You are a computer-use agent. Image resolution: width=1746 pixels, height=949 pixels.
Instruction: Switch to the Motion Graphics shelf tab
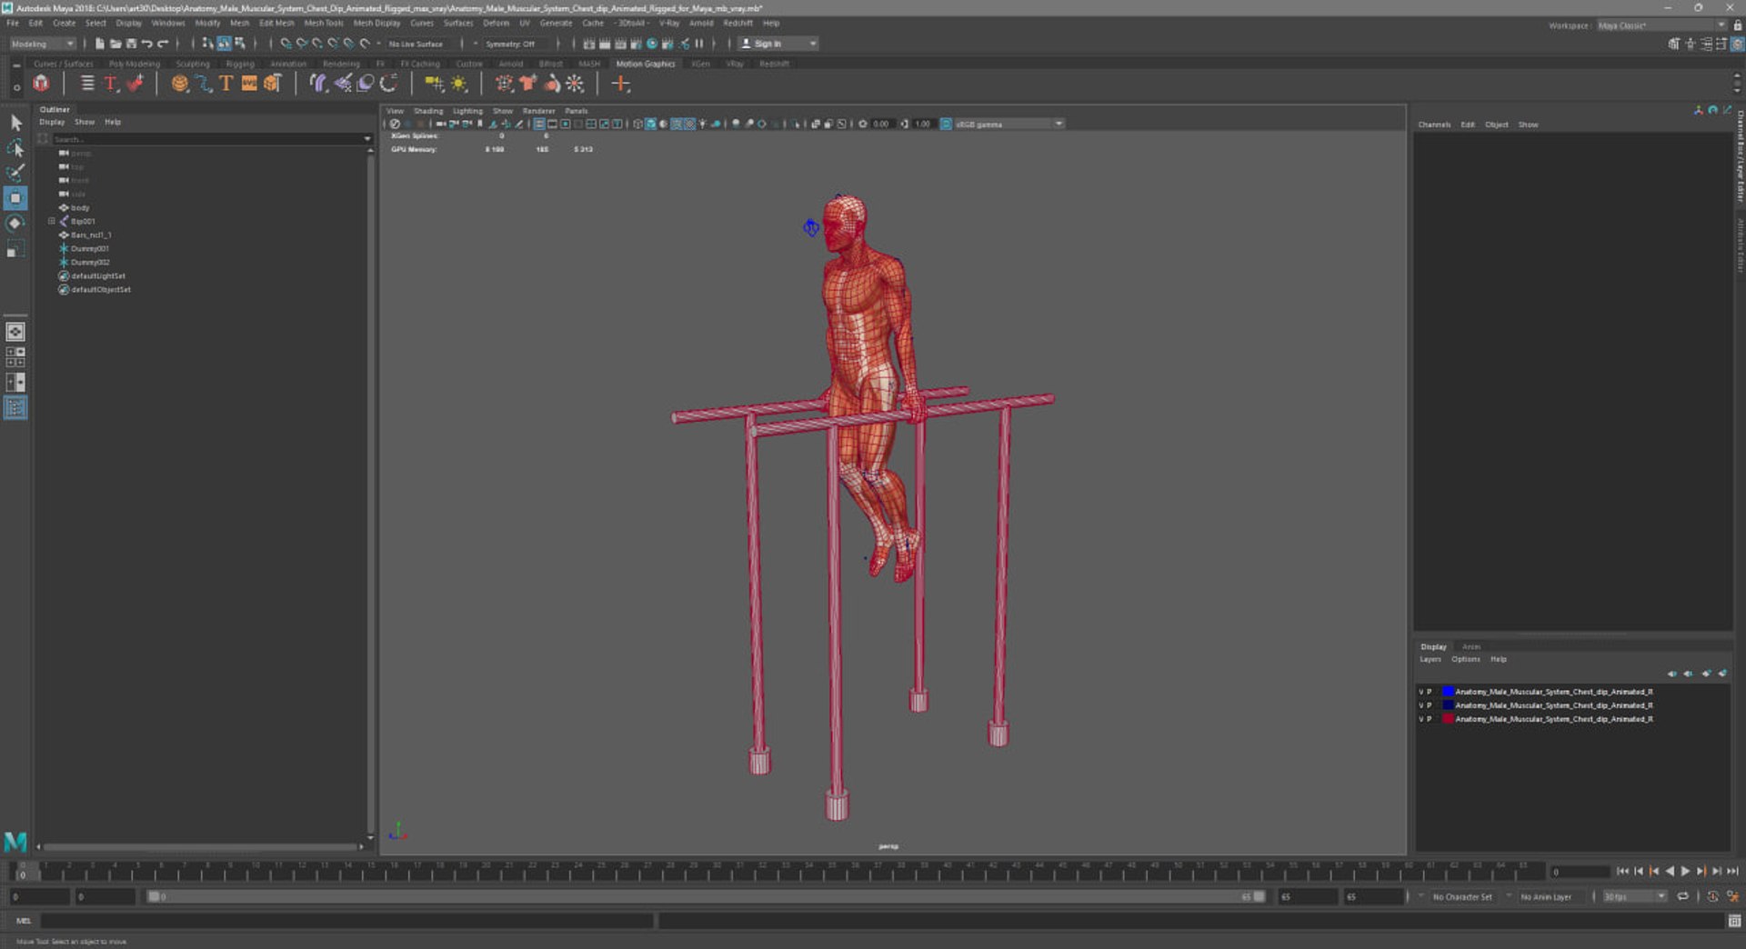click(646, 64)
